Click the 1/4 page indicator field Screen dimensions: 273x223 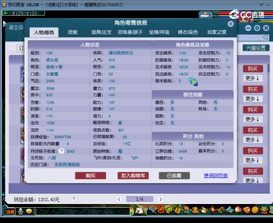[139, 199]
